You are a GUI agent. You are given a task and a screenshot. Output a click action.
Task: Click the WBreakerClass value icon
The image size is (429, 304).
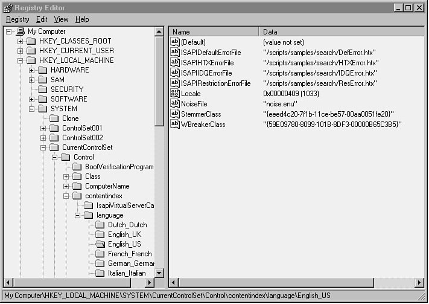point(175,125)
